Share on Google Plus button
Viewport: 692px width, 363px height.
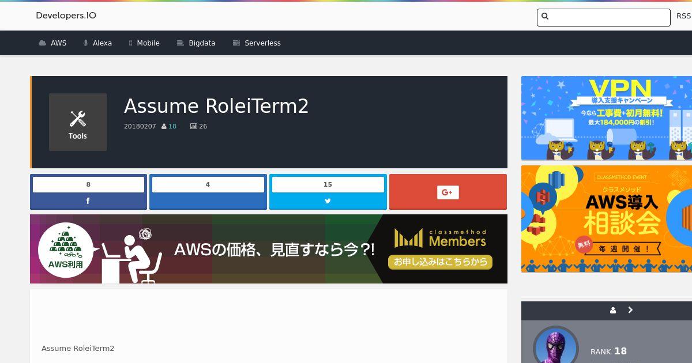click(x=448, y=192)
